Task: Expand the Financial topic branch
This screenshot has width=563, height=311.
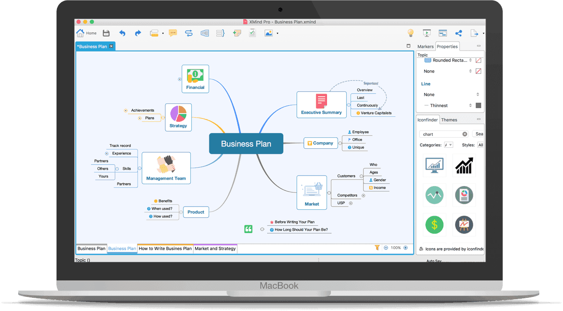Action: pos(179,79)
